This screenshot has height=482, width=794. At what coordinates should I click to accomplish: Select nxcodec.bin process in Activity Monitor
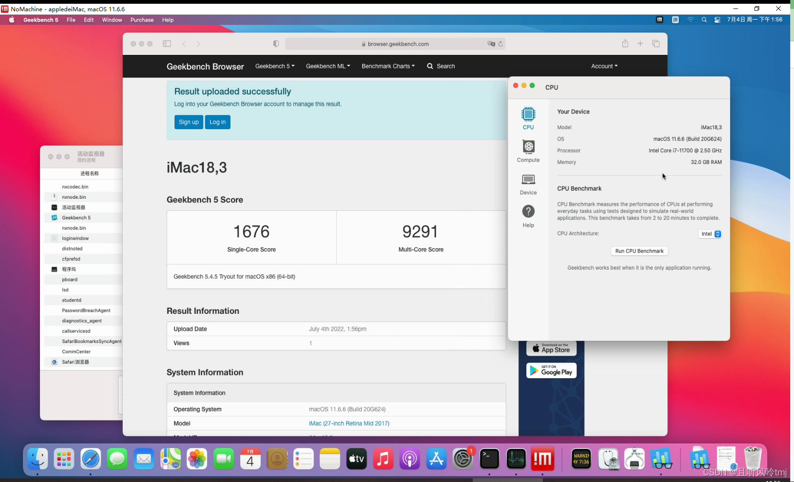[83, 187]
